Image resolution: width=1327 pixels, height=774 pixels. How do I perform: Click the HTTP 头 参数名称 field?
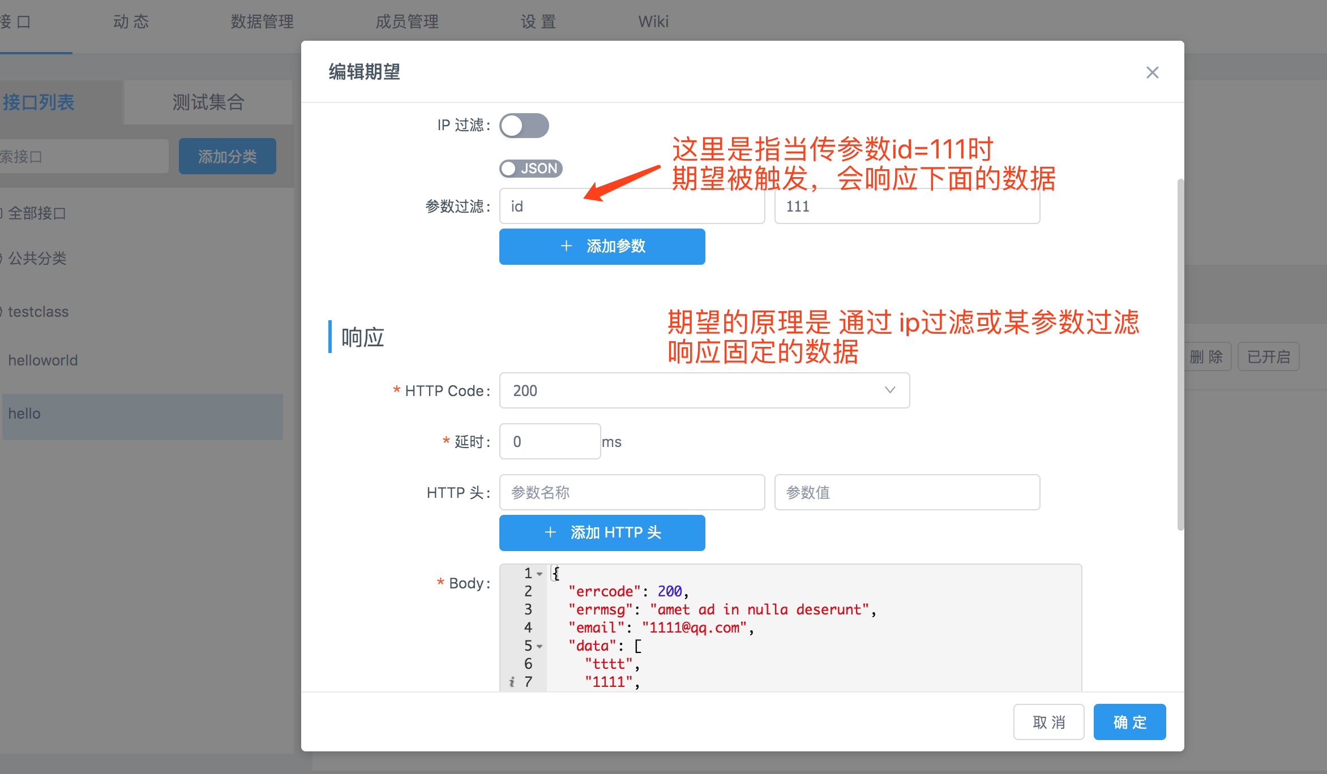[632, 492]
